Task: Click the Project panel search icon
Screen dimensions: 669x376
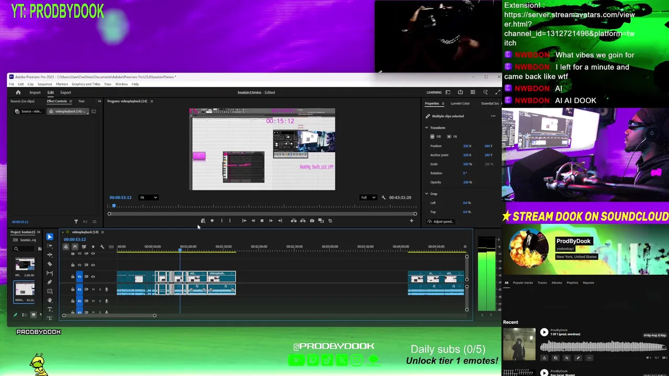Action: point(16,249)
